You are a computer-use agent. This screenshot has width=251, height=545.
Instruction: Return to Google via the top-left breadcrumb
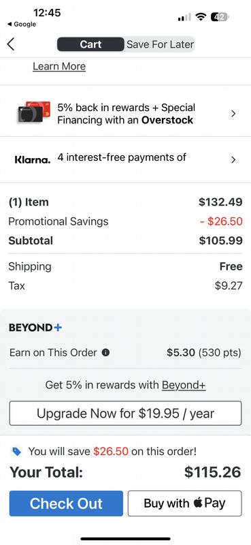pos(22,25)
